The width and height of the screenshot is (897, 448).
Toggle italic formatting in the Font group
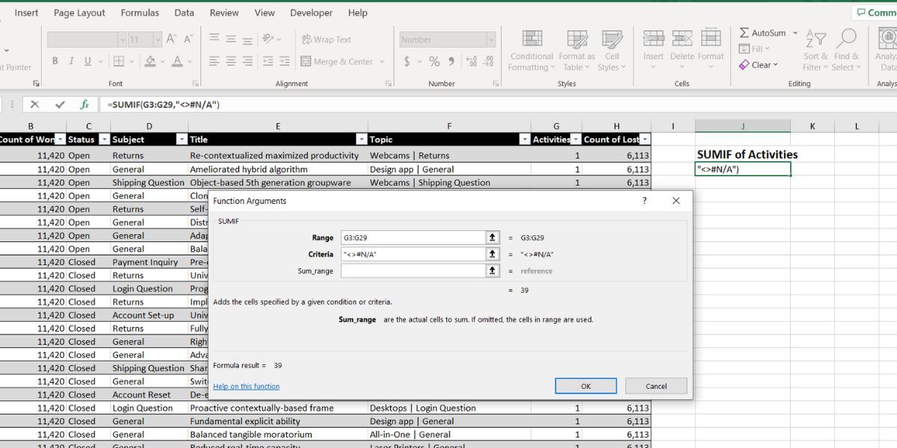click(x=71, y=61)
